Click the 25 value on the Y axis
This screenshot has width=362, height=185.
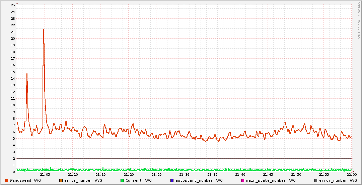(13, 5)
